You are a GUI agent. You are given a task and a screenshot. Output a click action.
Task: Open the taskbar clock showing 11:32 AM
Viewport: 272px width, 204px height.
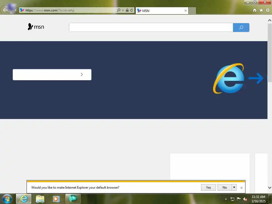(258, 199)
